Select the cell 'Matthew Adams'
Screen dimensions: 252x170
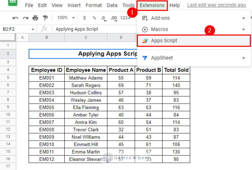tap(86, 78)
